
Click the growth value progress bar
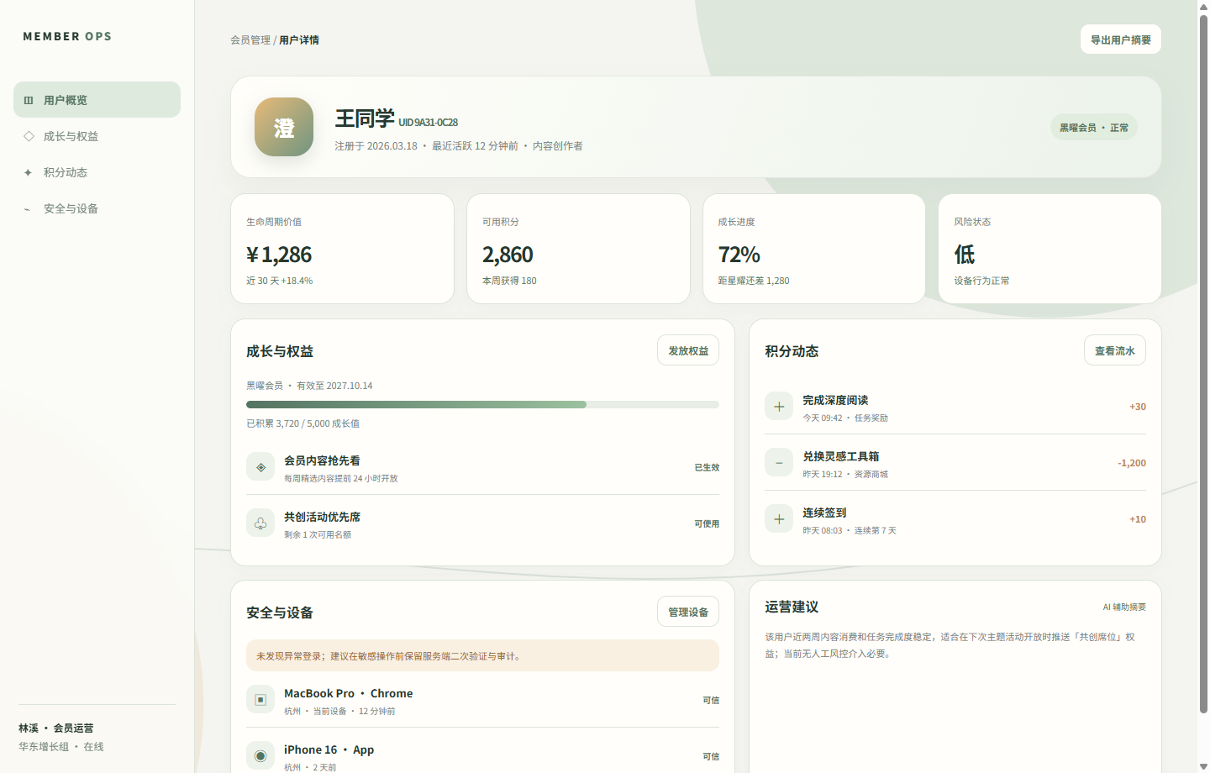[x=482, y=405]
